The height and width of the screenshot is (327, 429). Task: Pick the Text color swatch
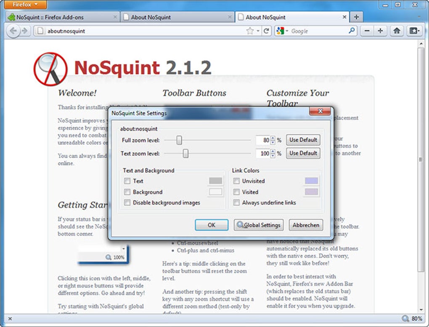(216, 181)
